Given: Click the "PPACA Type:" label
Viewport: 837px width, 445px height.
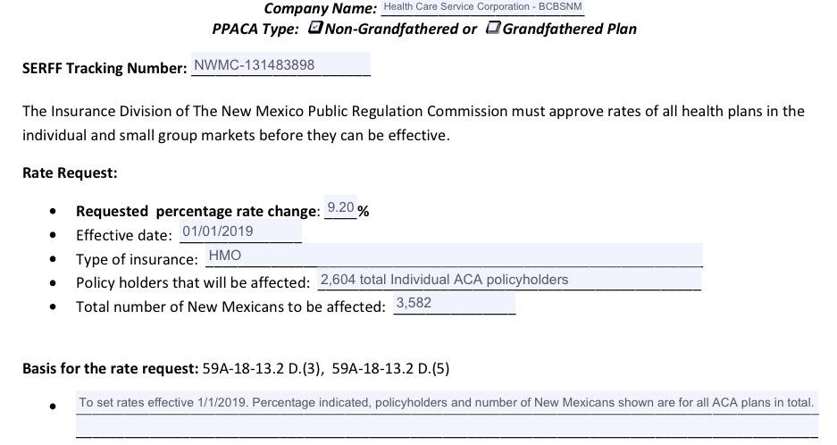Looking at the screenshot, I should point(255,29).
